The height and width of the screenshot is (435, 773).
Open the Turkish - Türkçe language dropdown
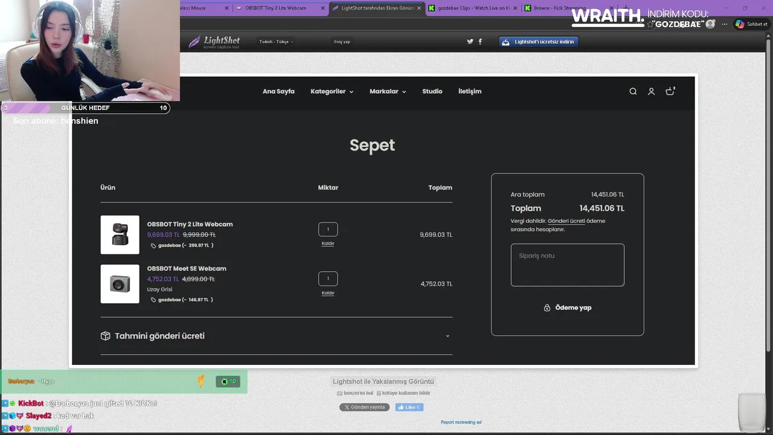276,42
